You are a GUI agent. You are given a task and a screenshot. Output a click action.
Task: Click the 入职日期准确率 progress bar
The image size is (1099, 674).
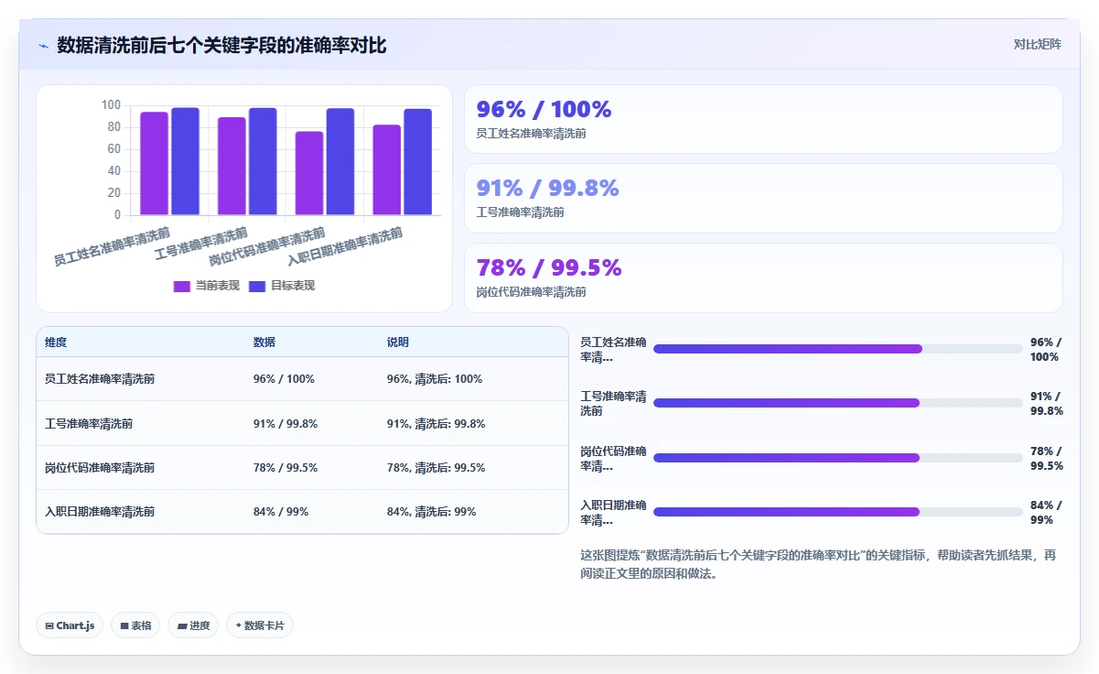pyautogui.click(x=838, y=512)
